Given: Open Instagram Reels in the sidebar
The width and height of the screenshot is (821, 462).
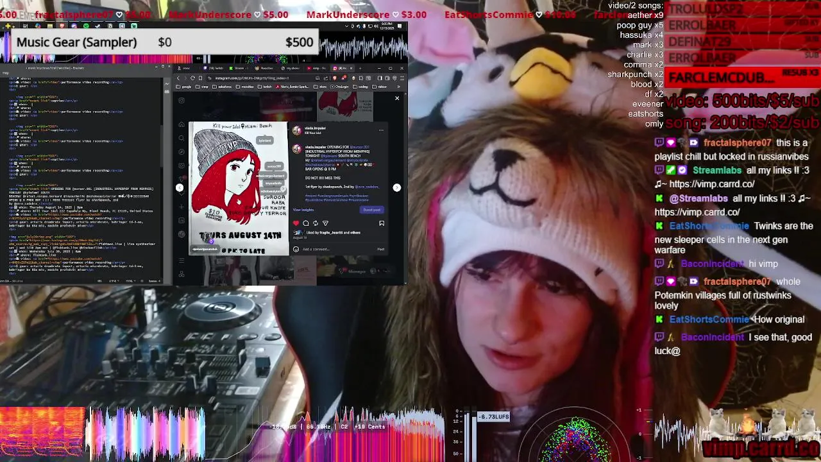Looking at the screenshot, I should point(182,166).
